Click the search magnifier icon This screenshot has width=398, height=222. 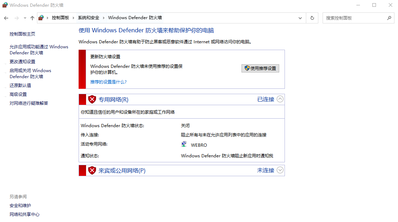389,18
